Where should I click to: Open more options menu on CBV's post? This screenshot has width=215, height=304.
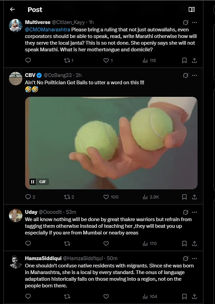[195, 75]
